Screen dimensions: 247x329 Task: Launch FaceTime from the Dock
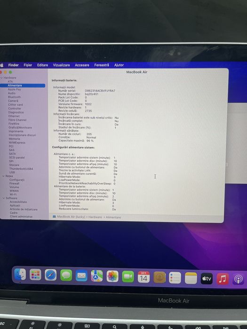[x=128, y=277]
